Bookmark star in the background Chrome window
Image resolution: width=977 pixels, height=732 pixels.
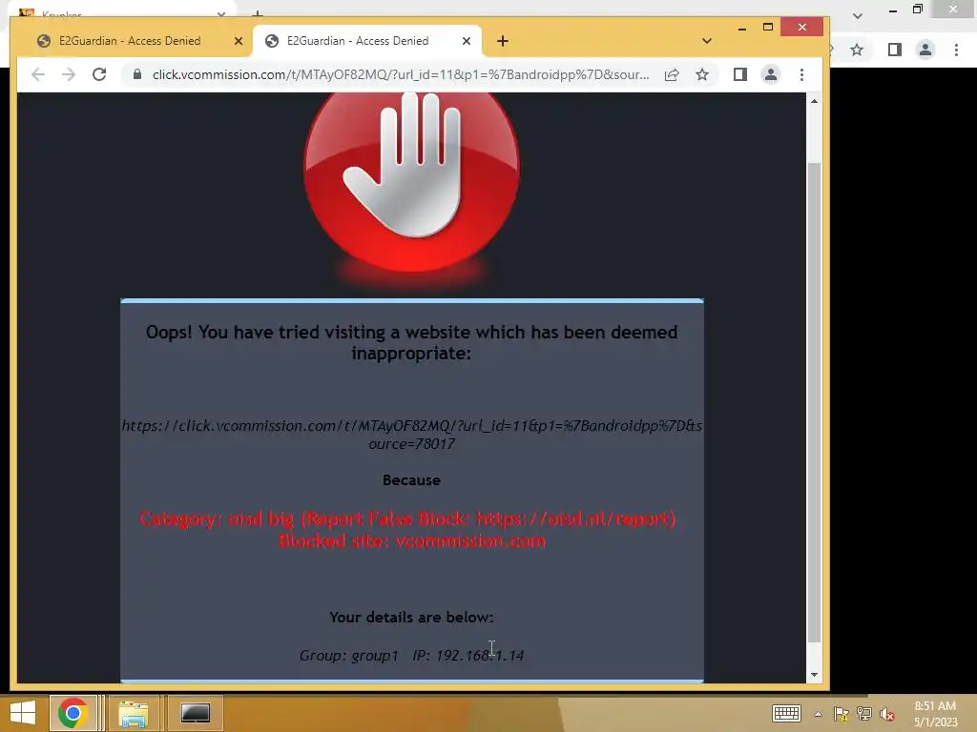[x=857, y=50]
